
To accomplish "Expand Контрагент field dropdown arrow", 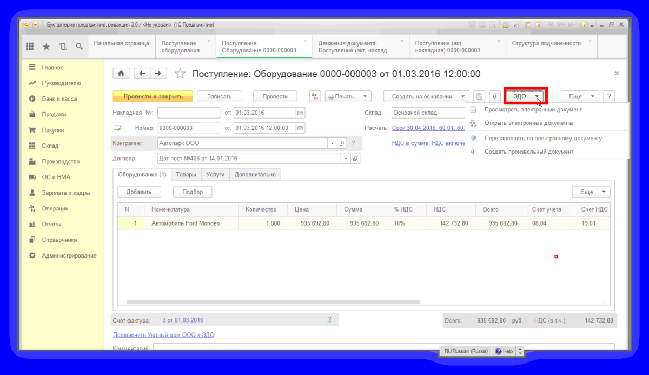I will click(x=332, y=144).
